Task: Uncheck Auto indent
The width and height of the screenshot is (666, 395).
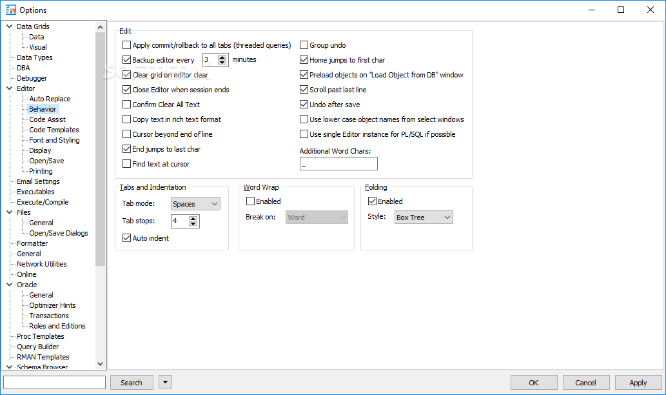Action: (126, 238)
